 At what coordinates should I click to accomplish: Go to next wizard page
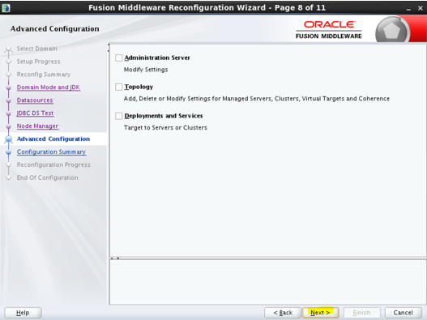[321, 313]
